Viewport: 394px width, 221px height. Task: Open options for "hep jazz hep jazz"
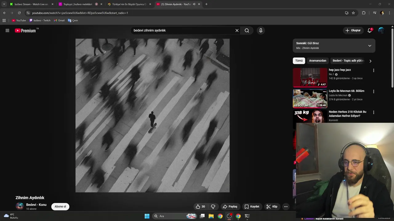pyautogui.click(x=374, y=70)
